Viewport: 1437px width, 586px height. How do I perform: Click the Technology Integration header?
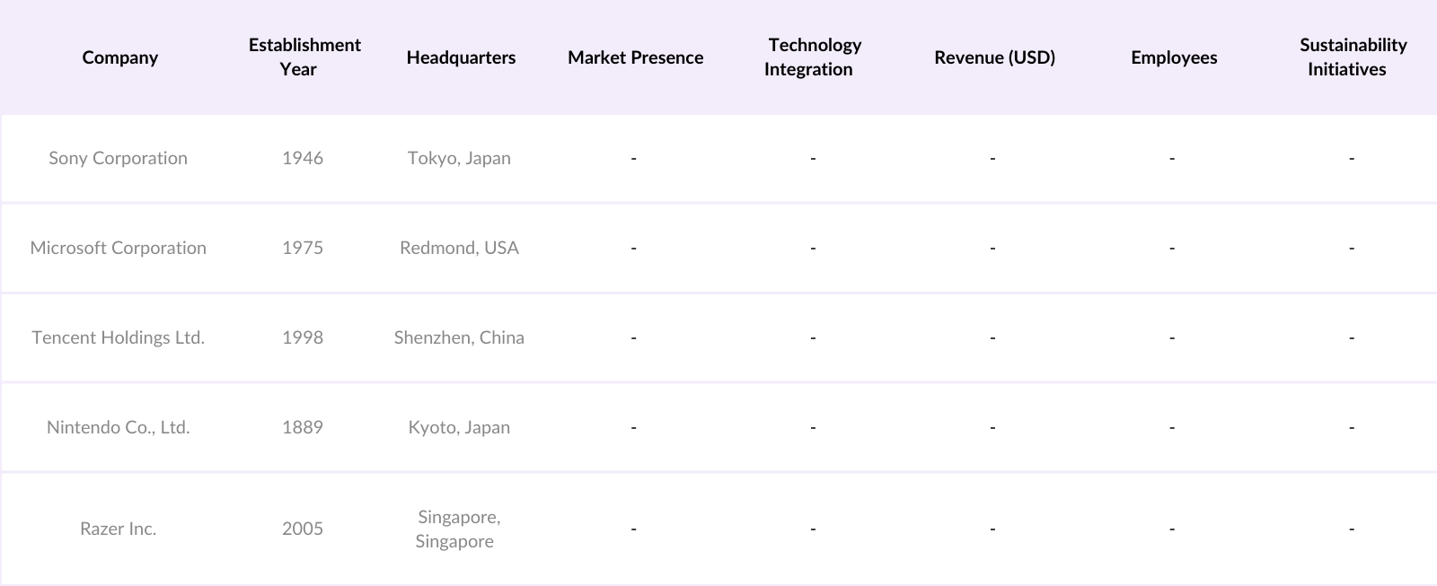pos(812,57)
